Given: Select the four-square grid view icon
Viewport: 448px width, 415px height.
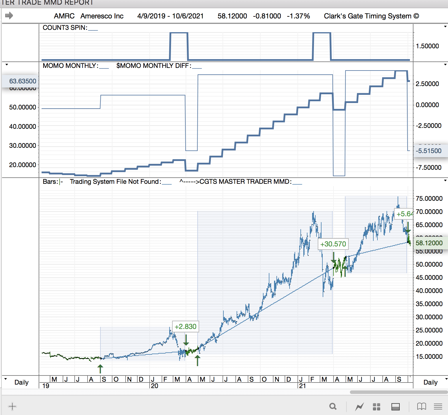Looking at the screenshot, I should (377, 407).
